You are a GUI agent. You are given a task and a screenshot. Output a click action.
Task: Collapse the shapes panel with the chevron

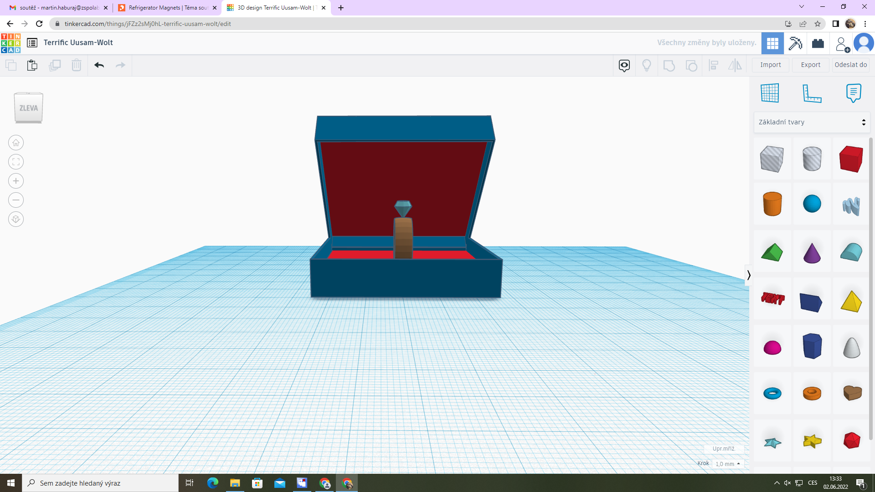tap(748, 275)
